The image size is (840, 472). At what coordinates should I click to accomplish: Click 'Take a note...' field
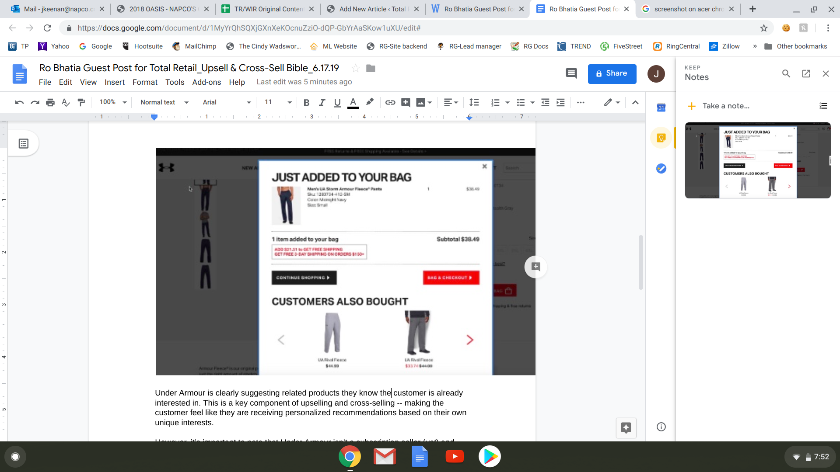pyautogui.click(x=726, y=106)
